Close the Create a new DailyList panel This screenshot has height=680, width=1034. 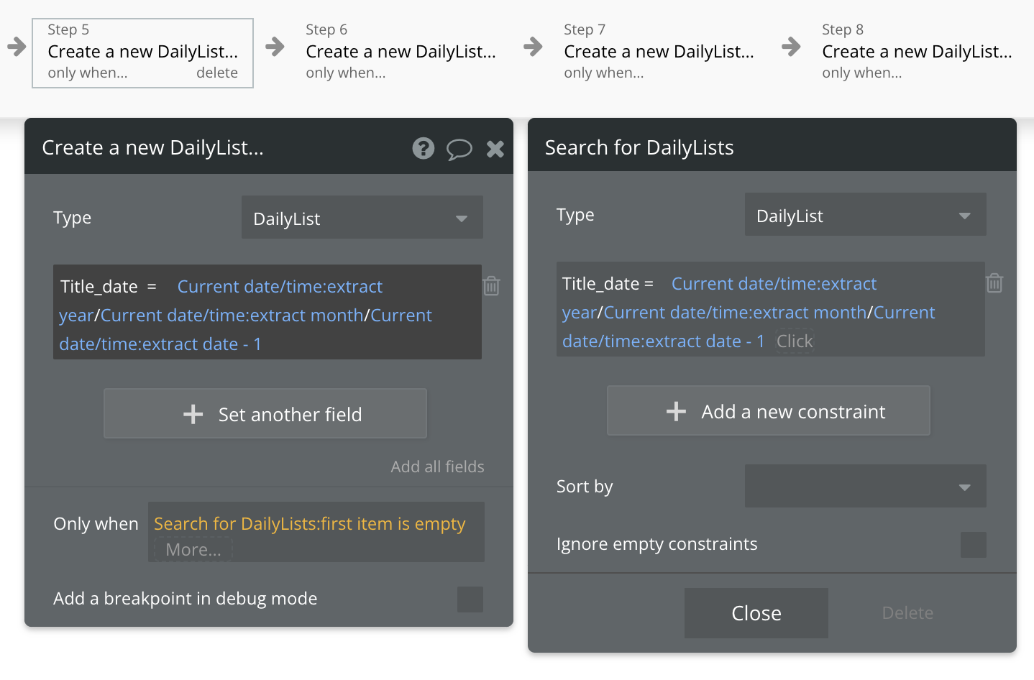pyautogui.click(x=495, y=149)
